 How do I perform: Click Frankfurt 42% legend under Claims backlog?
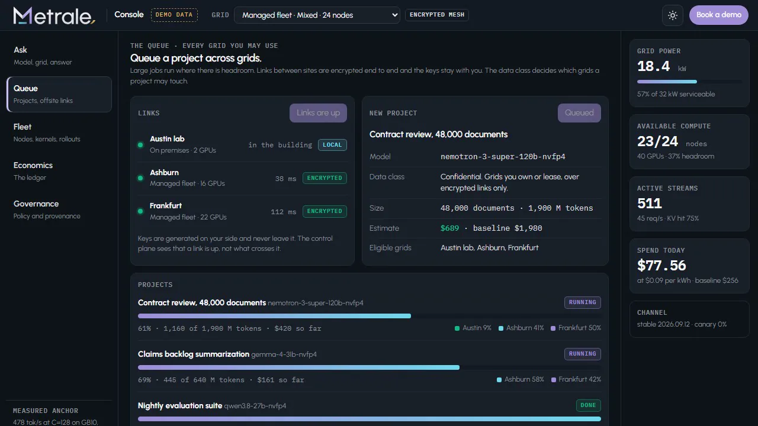pos(576,379)
